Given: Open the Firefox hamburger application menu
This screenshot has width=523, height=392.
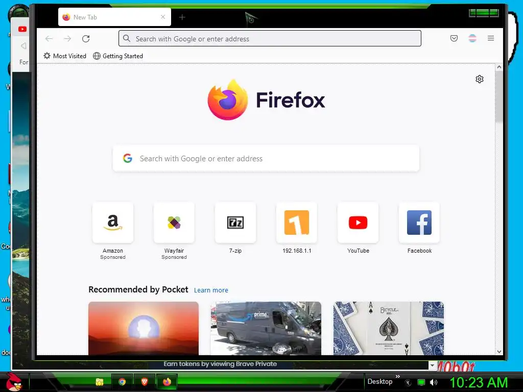Looking at the screenshot, I should [x=491, y=38].
